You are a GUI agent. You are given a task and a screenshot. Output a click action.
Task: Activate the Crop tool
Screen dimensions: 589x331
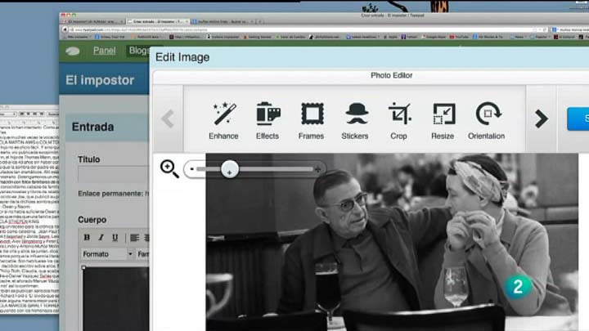pyautogui.click(x=398, y=120)
